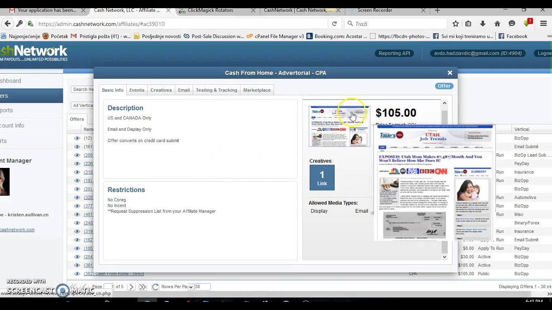Open the Facebook bookmark

pos(513,36)
